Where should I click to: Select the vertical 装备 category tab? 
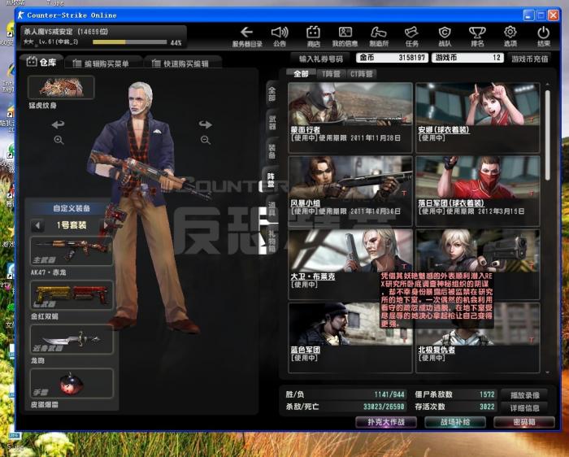click(271, 151)
